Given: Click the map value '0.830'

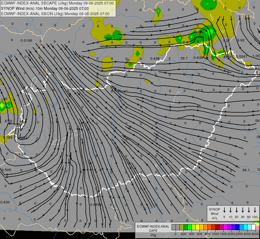Looking at the screenshot, I should tap(5, 202).
